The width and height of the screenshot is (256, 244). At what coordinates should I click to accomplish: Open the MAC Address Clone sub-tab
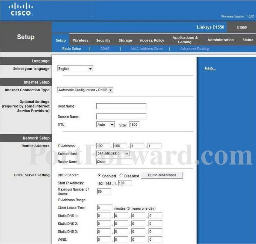click(146, 49)
